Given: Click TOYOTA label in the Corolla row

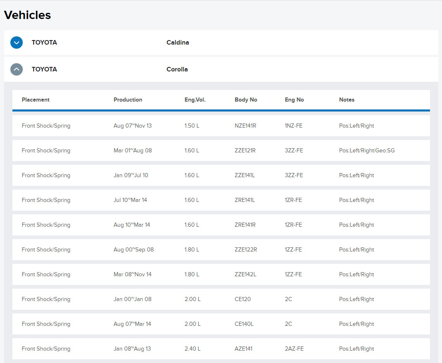Looking at the screenshot, I should 44,69.
